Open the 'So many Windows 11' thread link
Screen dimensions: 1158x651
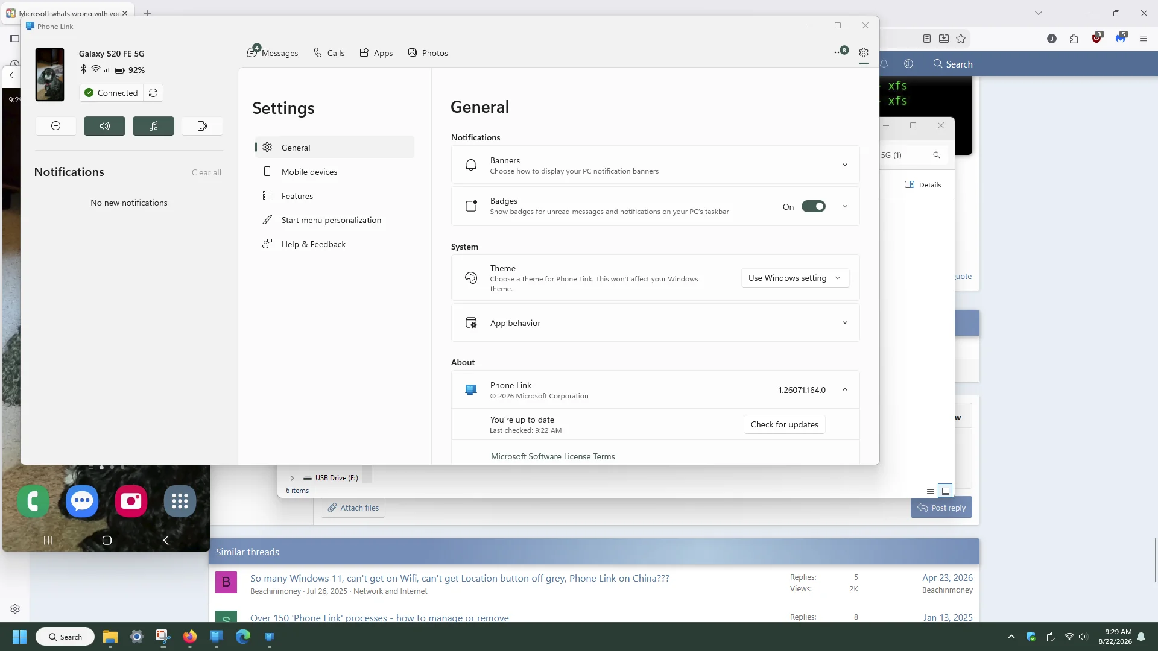(460, 578)
